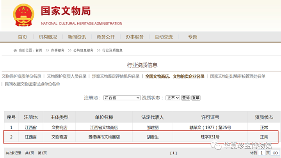The height and width of the screenshot is (158, 281).
Task: Switch to 民间收藏文物鉴定试点单位名单 tab
Action: 32,84
